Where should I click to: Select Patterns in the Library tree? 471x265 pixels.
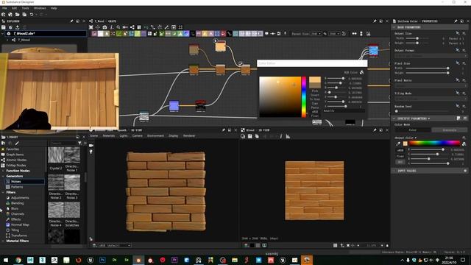point(17,187)
